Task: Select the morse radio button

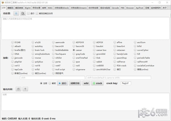Action: click(x=33, y=58)
